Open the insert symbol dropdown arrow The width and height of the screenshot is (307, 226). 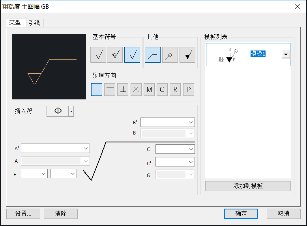[71, 111]
